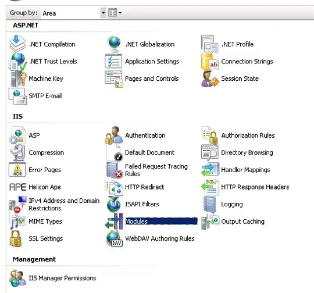The width and height of the screenshot is (314, 293).
Task: Collapse the ASP.NET group header
Action: click(x=26, y=25)
